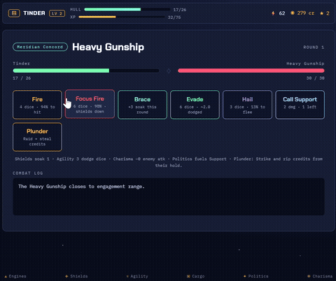The width and height of the screenshot is (336, 281).
Task: Click the ship emblem icon beside TINDER
Action: 14,13
